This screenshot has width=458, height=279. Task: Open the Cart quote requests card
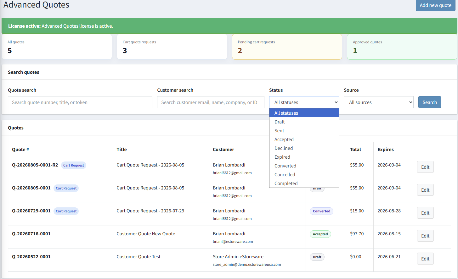(x=172, y=47)
